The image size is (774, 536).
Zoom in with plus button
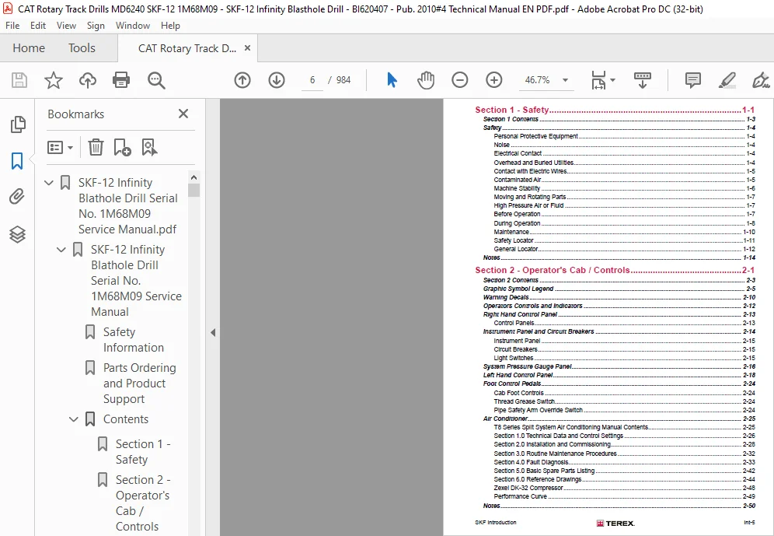494,80
